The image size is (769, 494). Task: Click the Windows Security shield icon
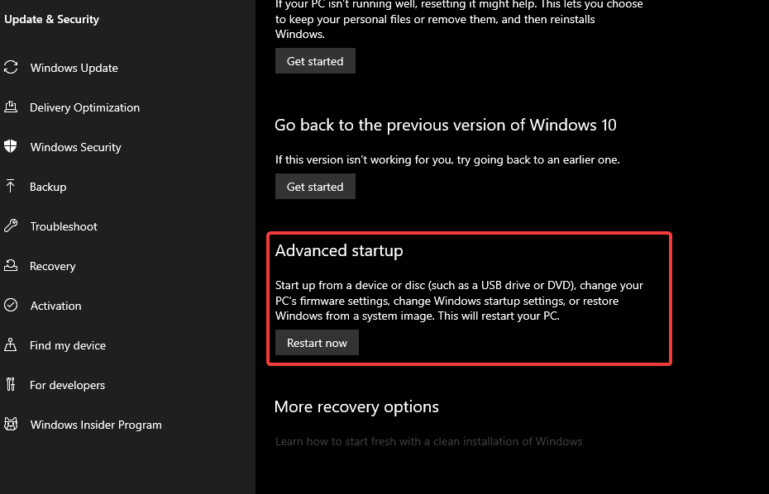click(x=11, y=147)
